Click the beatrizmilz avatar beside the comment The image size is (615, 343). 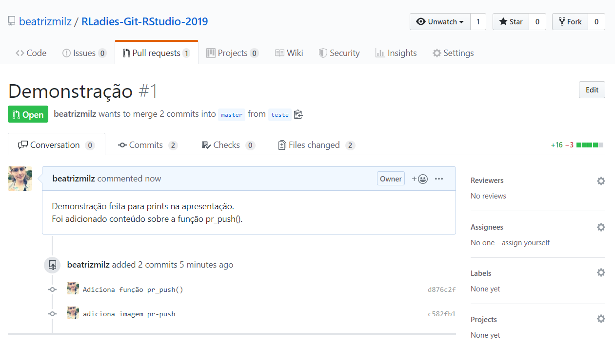[x=20, y=179]
